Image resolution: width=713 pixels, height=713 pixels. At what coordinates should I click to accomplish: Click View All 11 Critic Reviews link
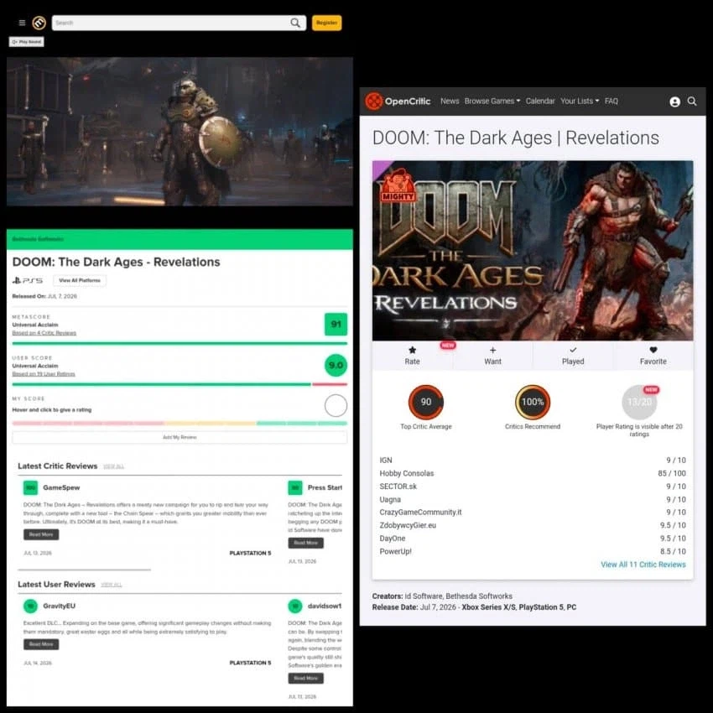[643, 565]
